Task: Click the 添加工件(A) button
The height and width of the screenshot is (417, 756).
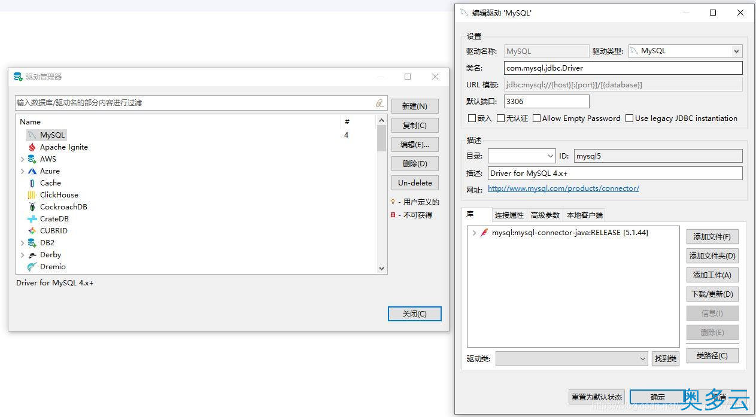Action: pos(712,275)
